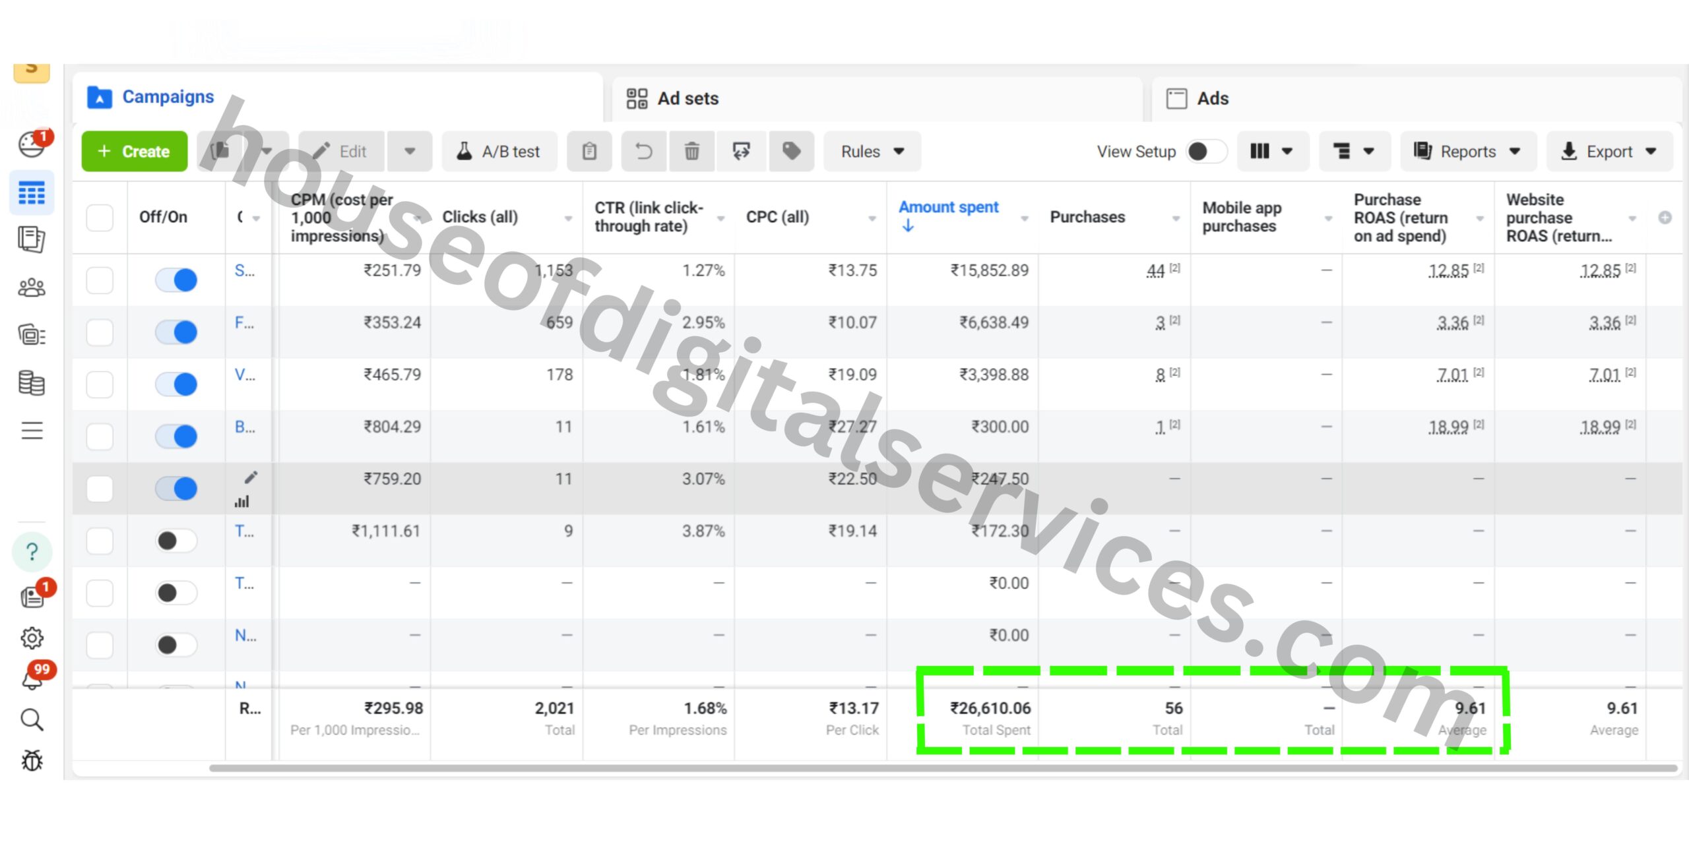
Task: Click the bar chart icon in the highlighted row
Action: [x=242, y=502]
